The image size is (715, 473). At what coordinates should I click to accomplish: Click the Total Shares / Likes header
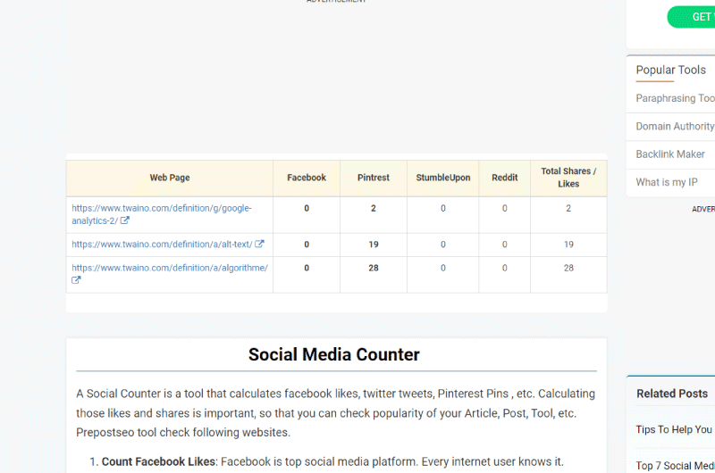tap(568, 178)
